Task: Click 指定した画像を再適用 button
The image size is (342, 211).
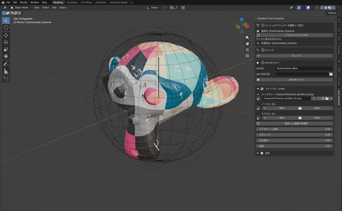Action: tap(295, 124)
